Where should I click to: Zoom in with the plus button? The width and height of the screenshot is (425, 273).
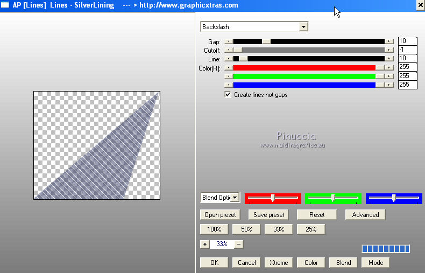coord(204,244)
